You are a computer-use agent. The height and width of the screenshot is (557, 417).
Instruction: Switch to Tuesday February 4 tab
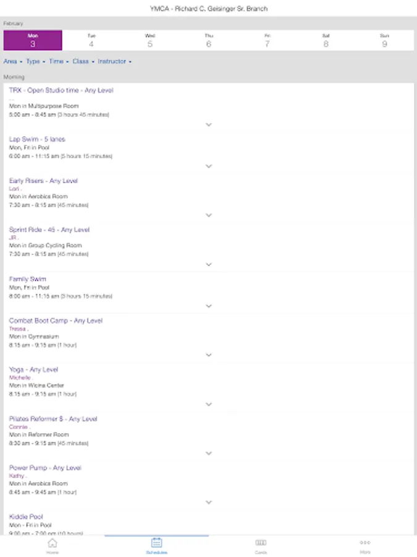(x=91, y=40)
